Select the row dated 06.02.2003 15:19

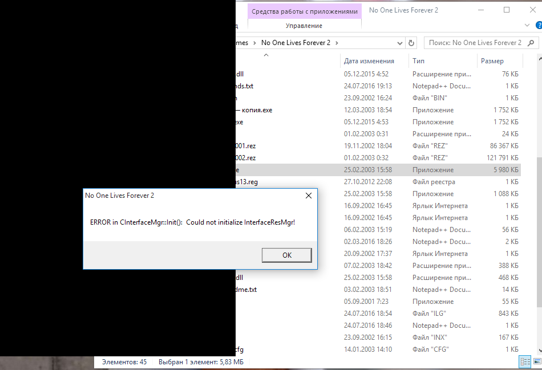click(419, 230)
